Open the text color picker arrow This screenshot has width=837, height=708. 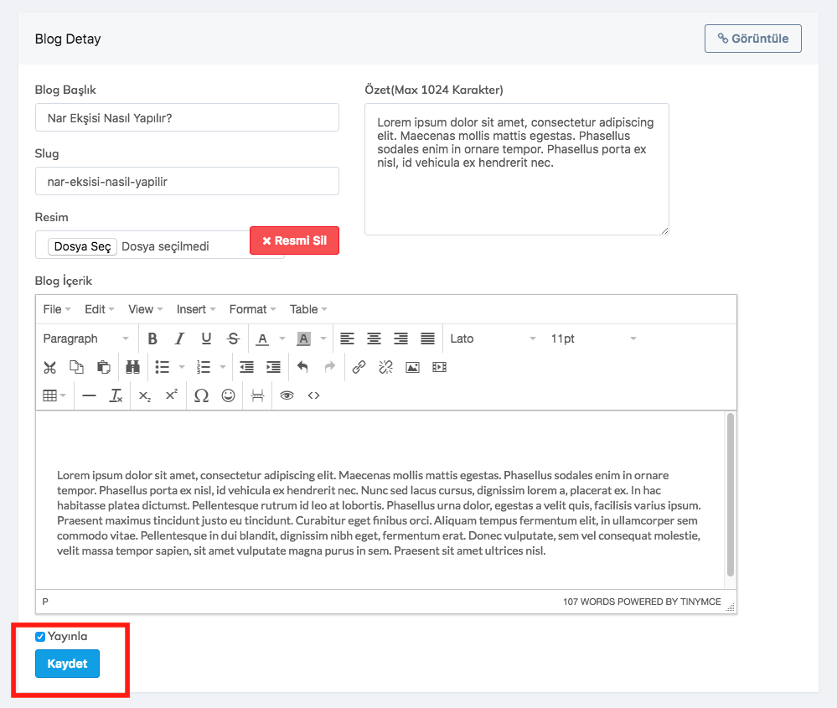(x=282, y=339)
